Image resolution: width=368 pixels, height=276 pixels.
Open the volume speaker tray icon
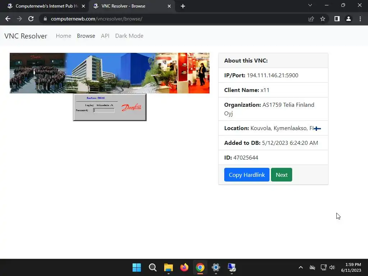[x=332, y=267]
